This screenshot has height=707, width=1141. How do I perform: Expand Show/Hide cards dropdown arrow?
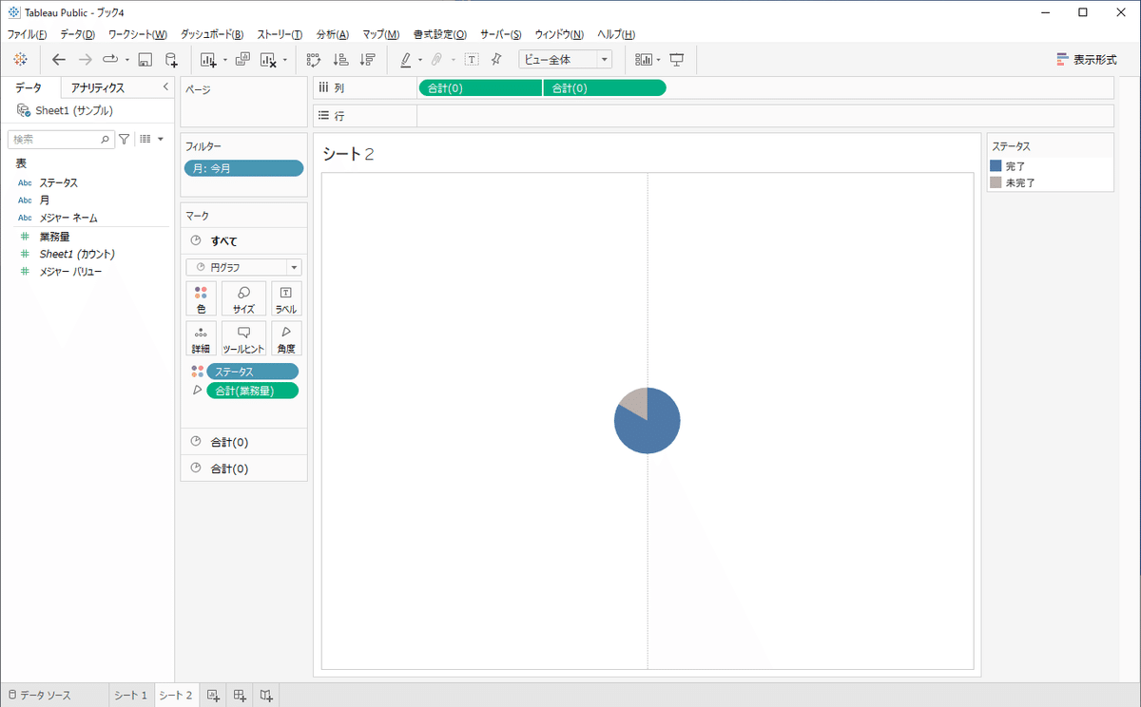pos(658,60)
